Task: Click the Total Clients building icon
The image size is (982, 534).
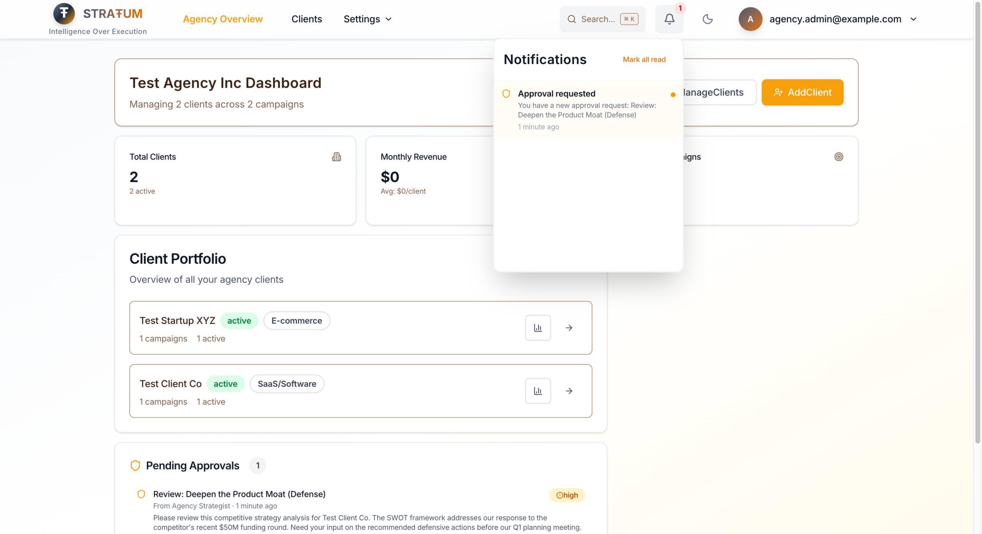Action: 336,157
